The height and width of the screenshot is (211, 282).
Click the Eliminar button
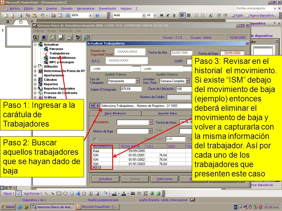click(x=135, y=179)
